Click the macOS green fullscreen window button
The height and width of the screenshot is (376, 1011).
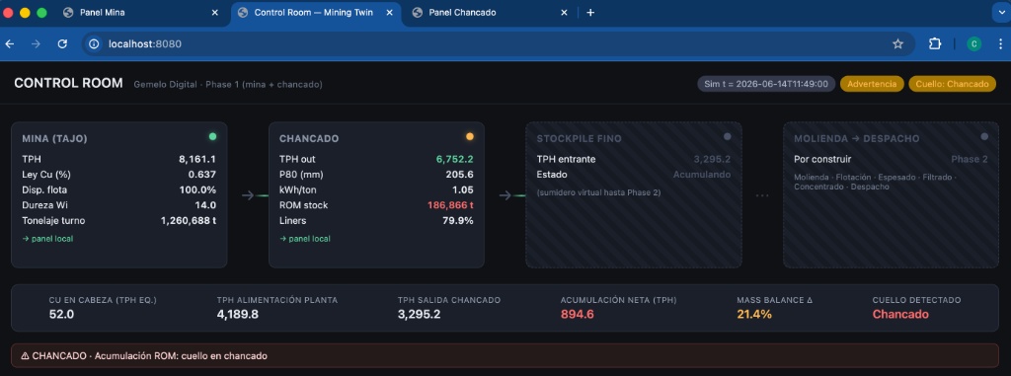[x=41, y=12]
